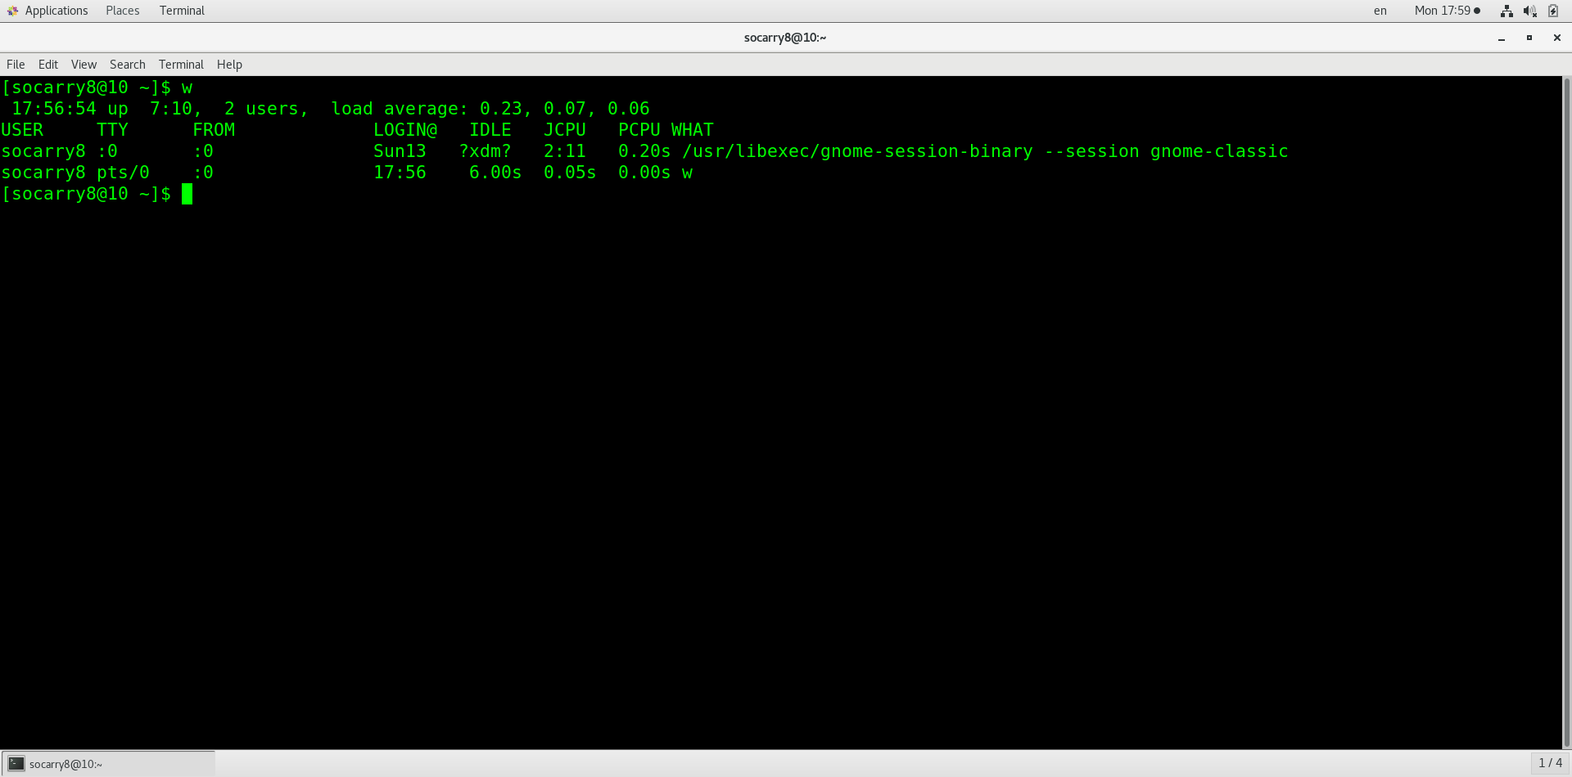Click terminal icon in bottom taskbar

tap(16, 764)
